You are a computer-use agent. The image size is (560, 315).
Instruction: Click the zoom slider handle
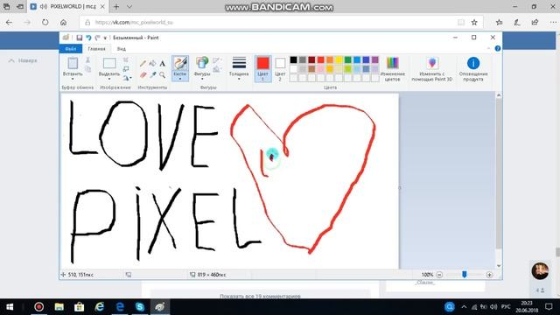pyautogui.click(x=465, y=274)
